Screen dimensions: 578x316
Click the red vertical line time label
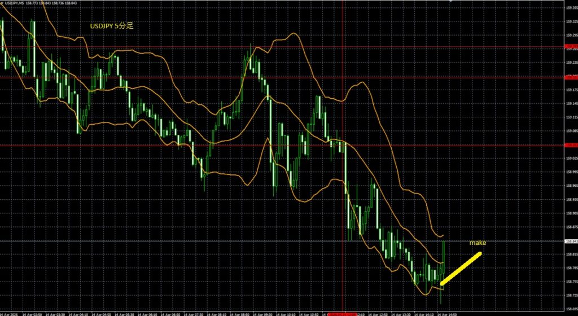pos(343,314)
